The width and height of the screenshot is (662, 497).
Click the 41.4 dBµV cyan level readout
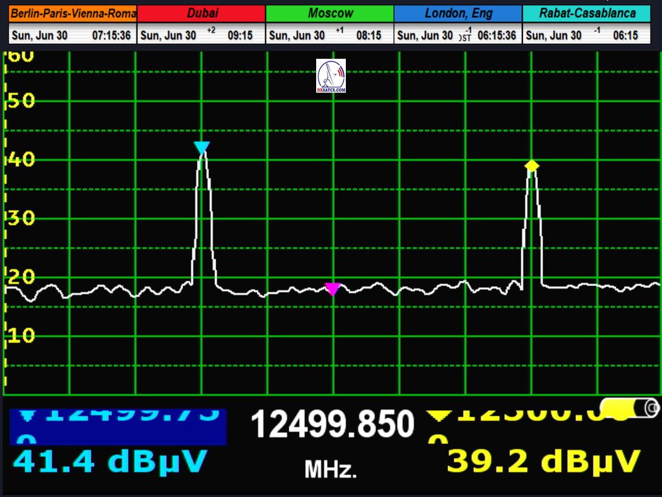pyautogui.click(x=110, y=461)
